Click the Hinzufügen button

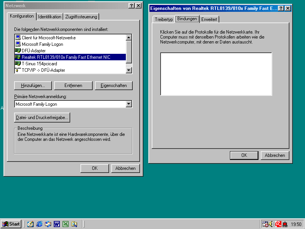tap(33, 85)
